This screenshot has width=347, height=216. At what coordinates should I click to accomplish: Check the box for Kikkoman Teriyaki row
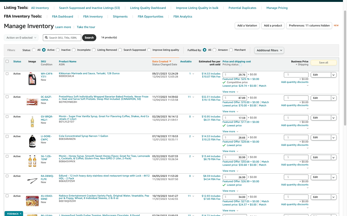pyautogui.click(x=7, y=74)
